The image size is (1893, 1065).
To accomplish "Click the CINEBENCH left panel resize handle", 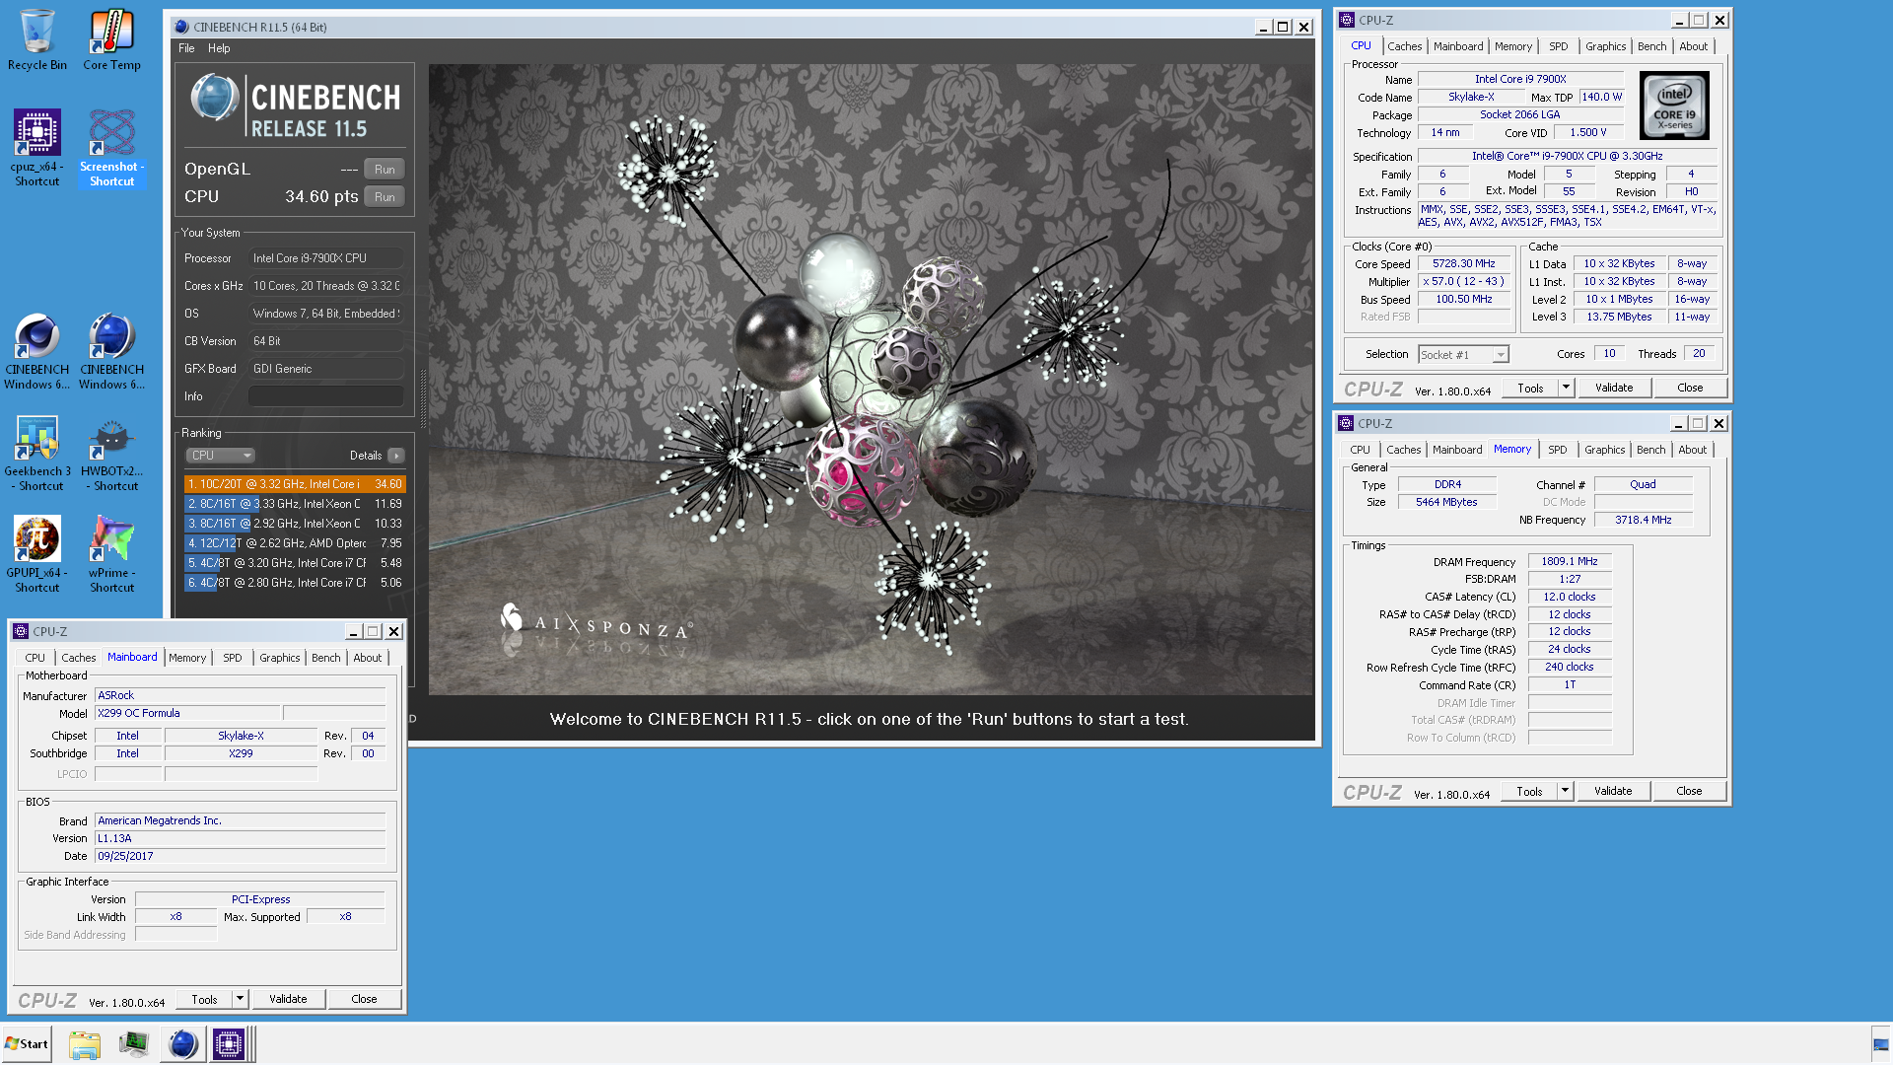I will point(424,399).
